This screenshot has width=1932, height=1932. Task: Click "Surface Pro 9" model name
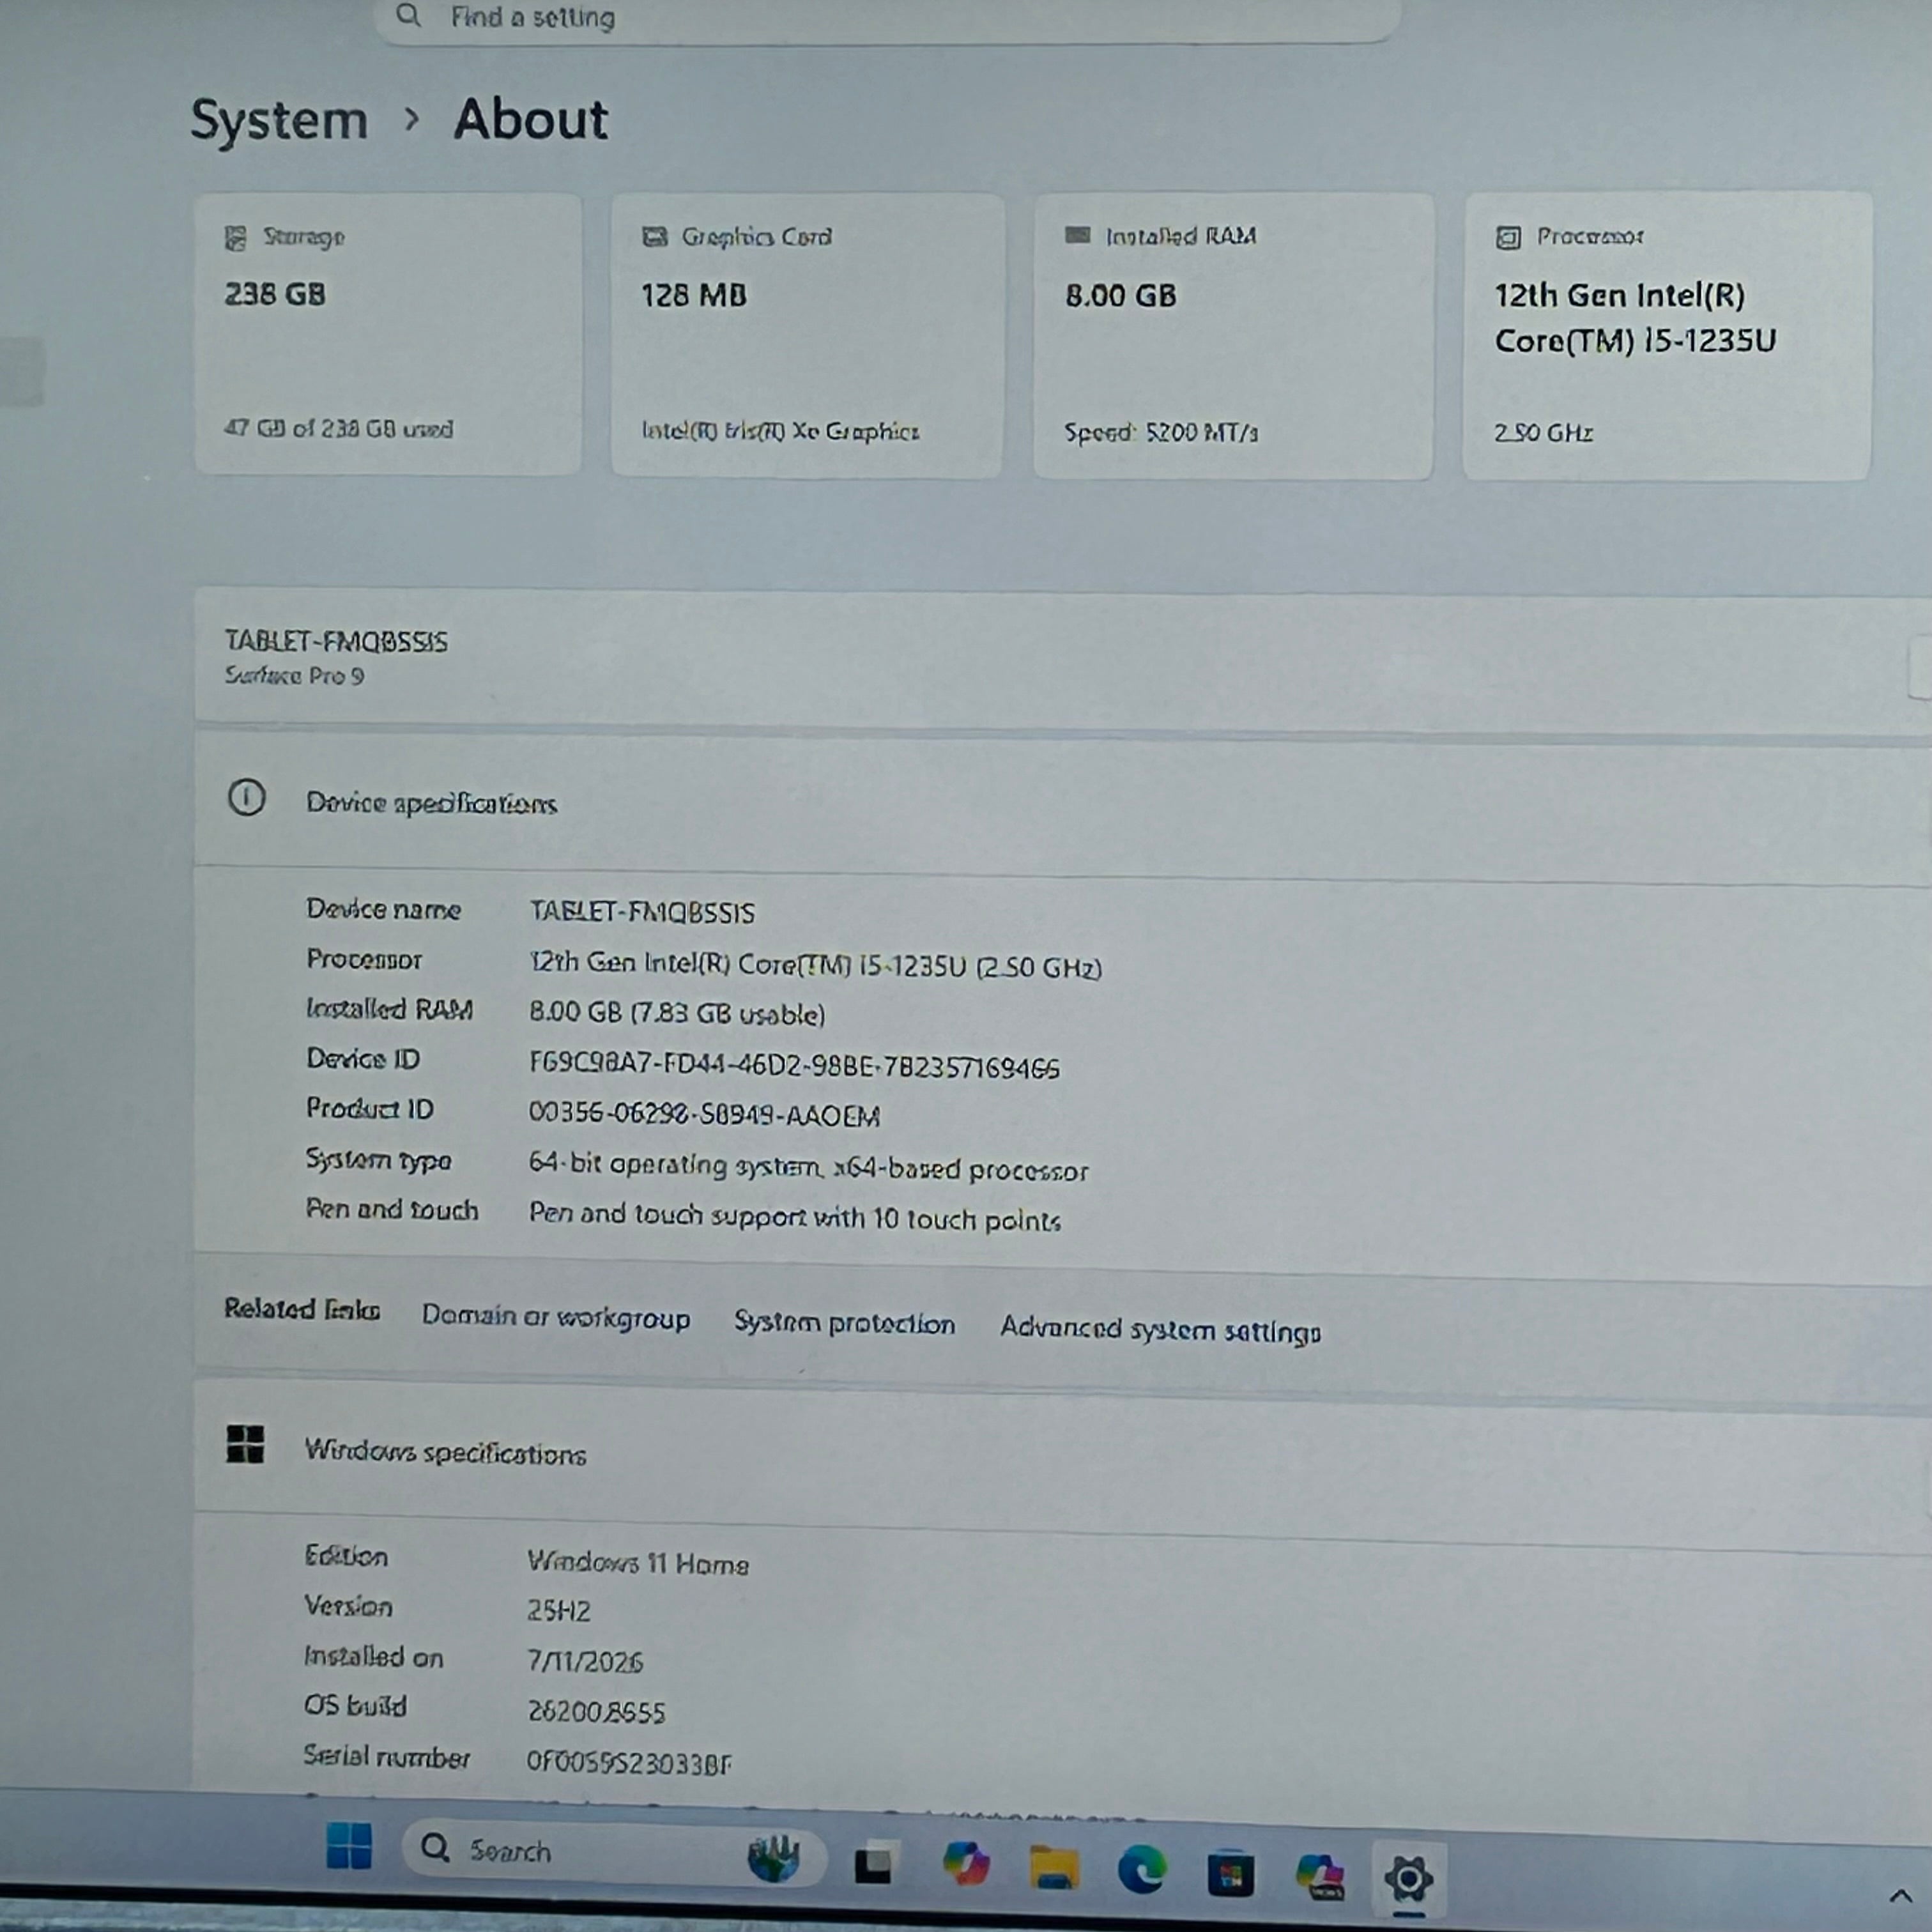click(294, 676)
